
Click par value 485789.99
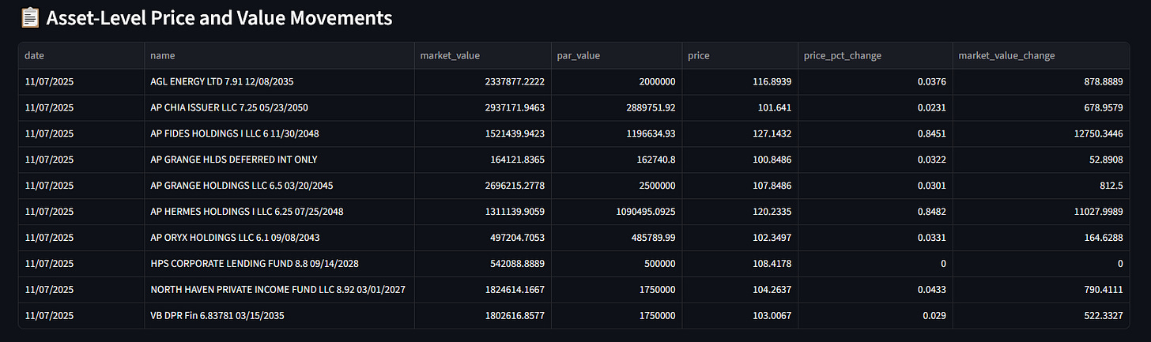(617, 238)
